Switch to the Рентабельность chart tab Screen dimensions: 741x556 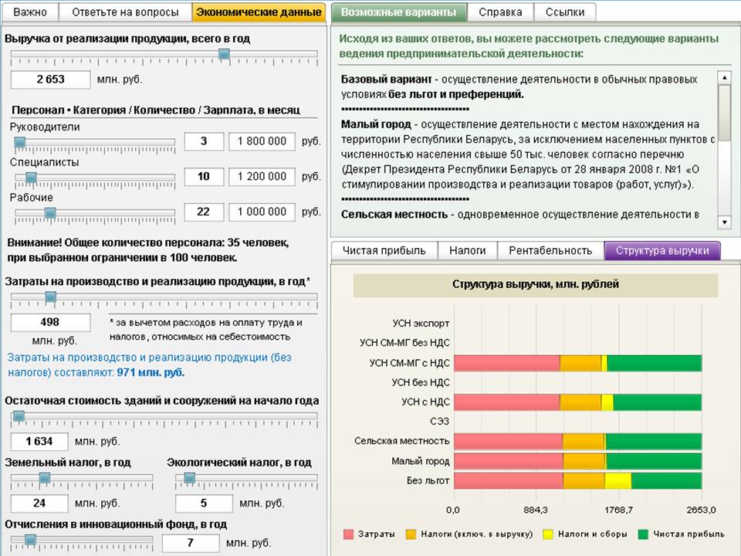[x=550, y=250]
